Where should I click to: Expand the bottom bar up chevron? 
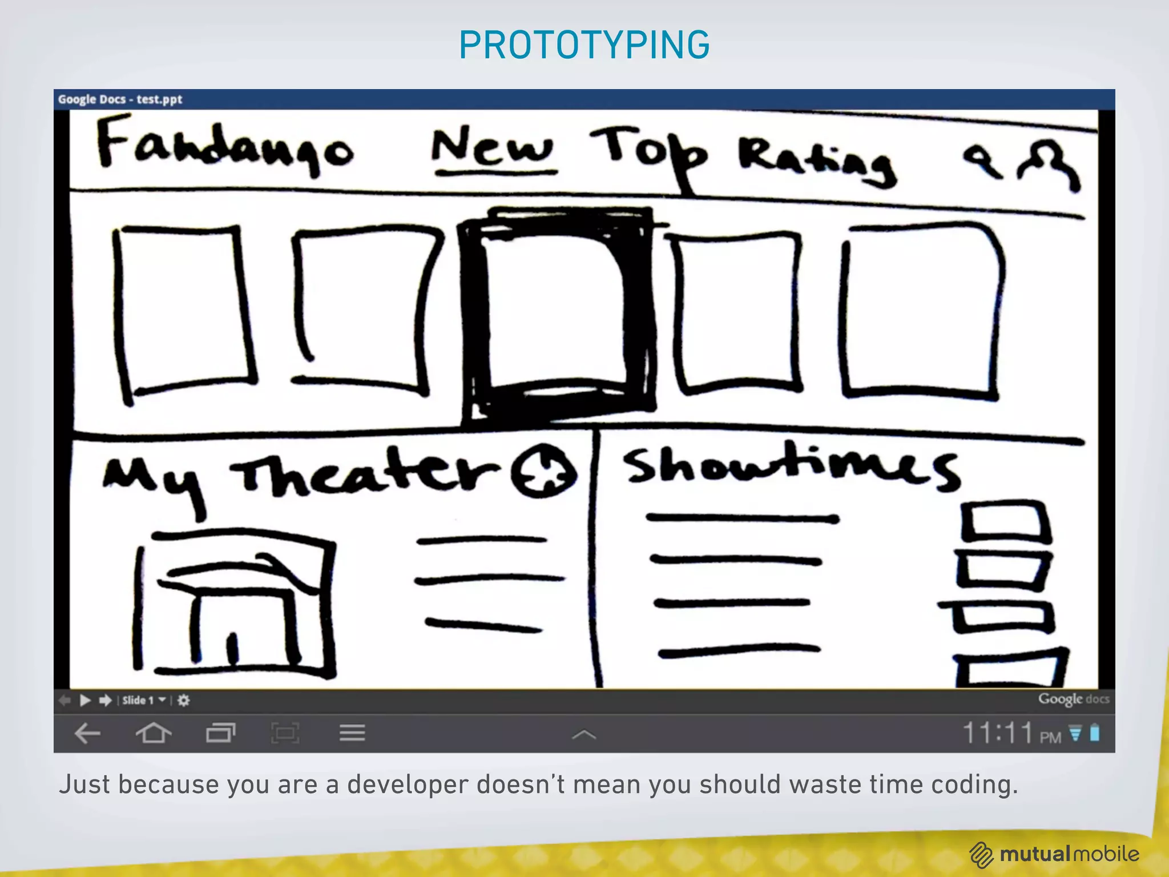point(584,735)
